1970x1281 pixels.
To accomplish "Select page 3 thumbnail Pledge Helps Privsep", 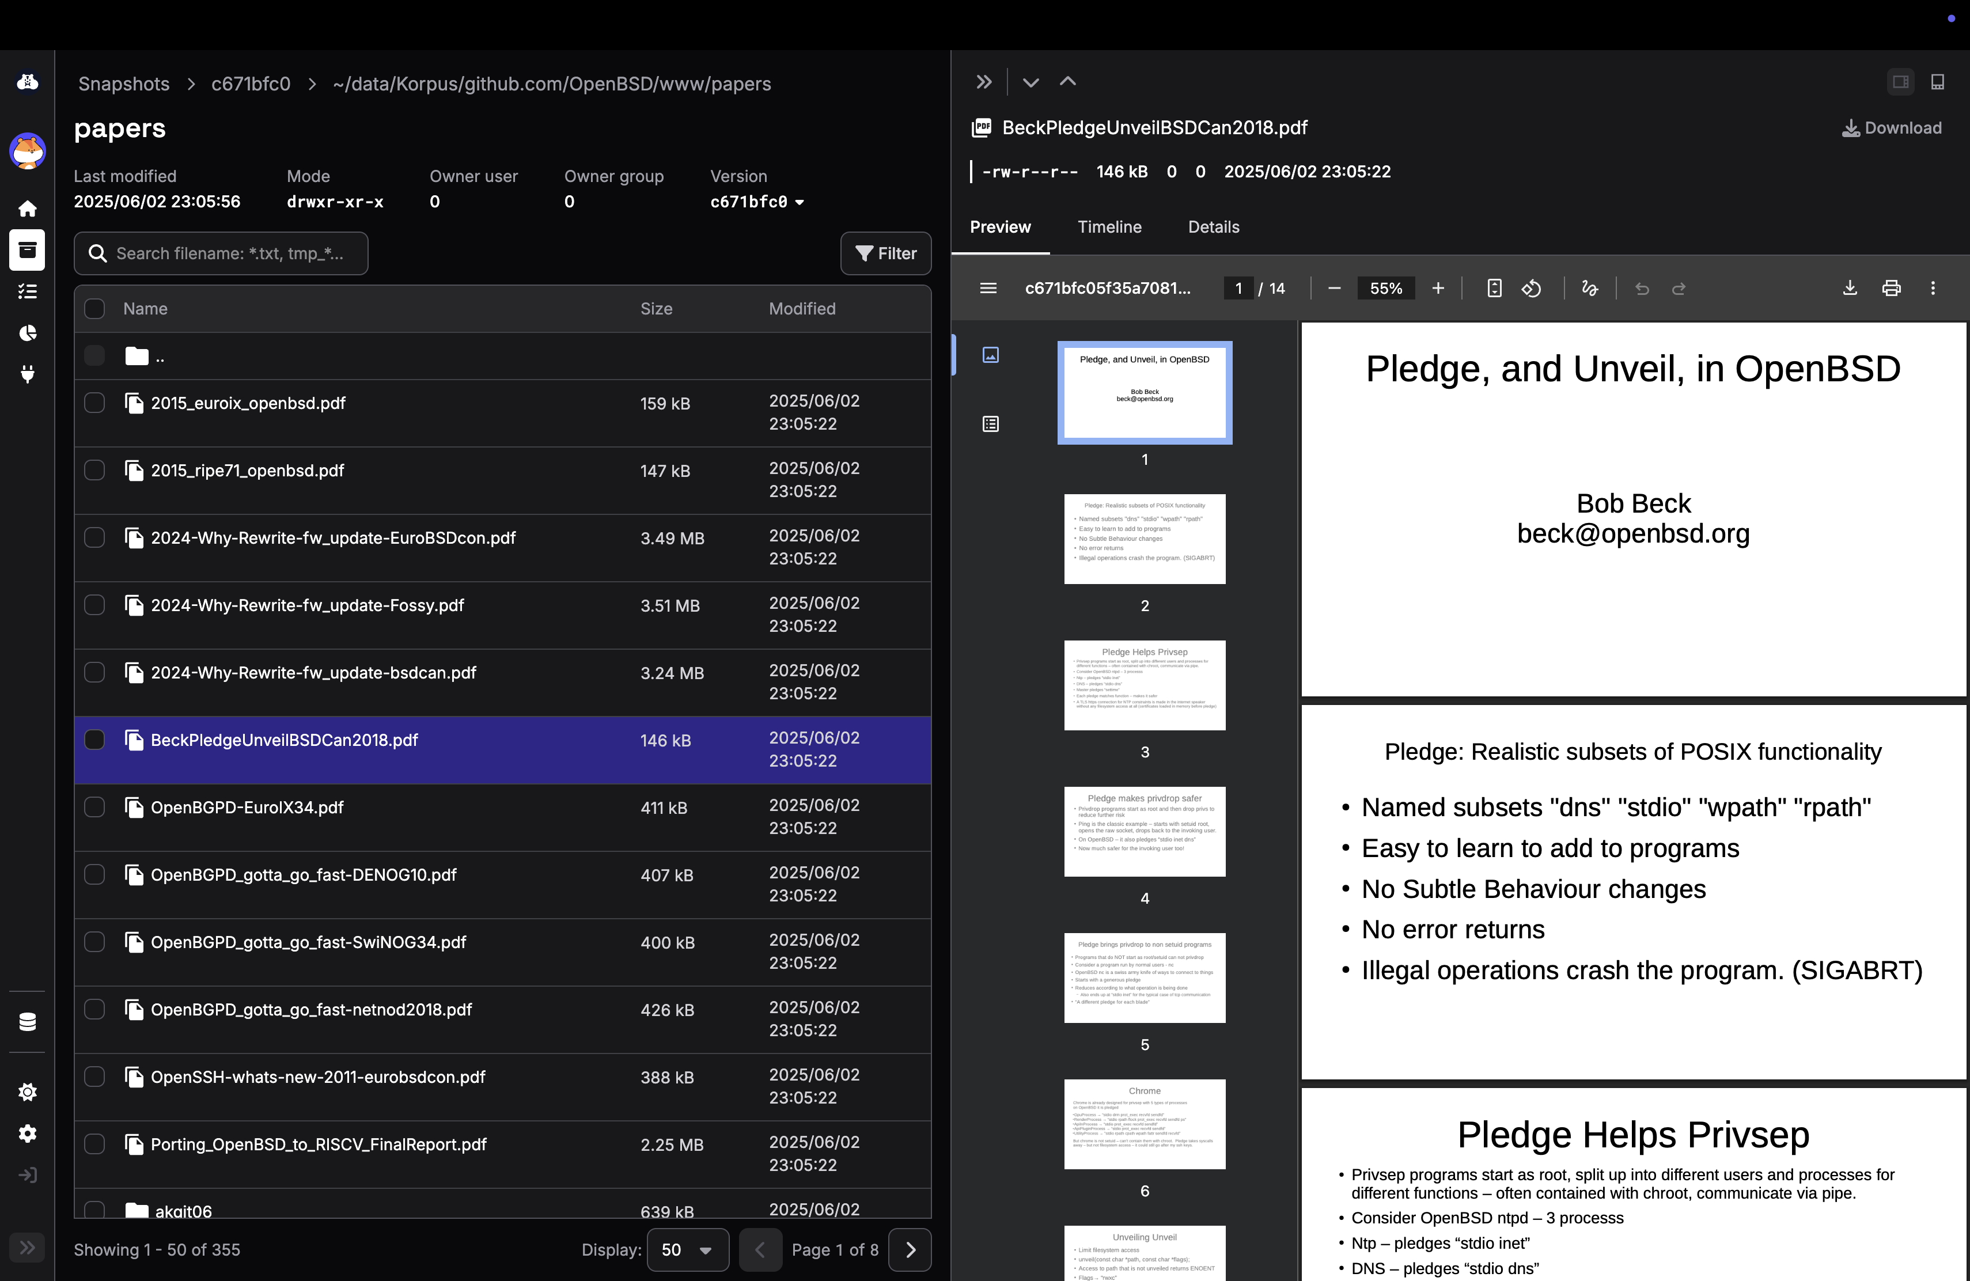I will pos(1144,685).
